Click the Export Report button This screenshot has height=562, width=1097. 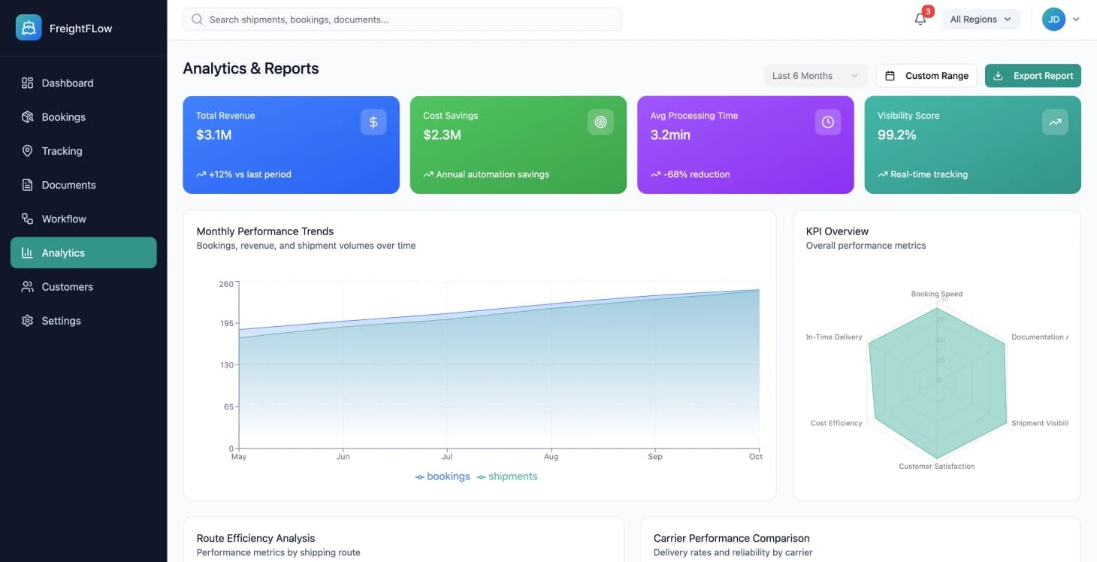pyautogui.click(x=1032, y=76)
